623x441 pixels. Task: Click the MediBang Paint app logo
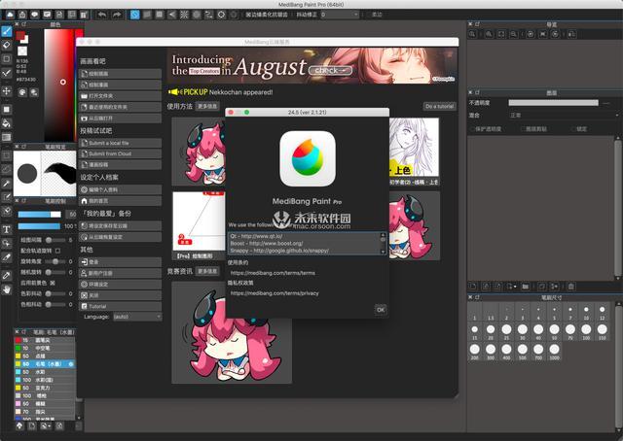point(308,158)
